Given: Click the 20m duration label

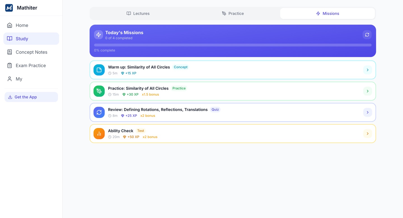Looking at the screenshot, I should [x=114, y=137].
